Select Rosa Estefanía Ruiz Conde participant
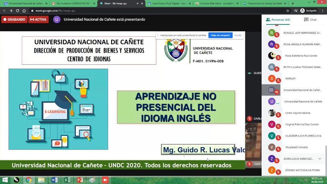 (294, 56)
